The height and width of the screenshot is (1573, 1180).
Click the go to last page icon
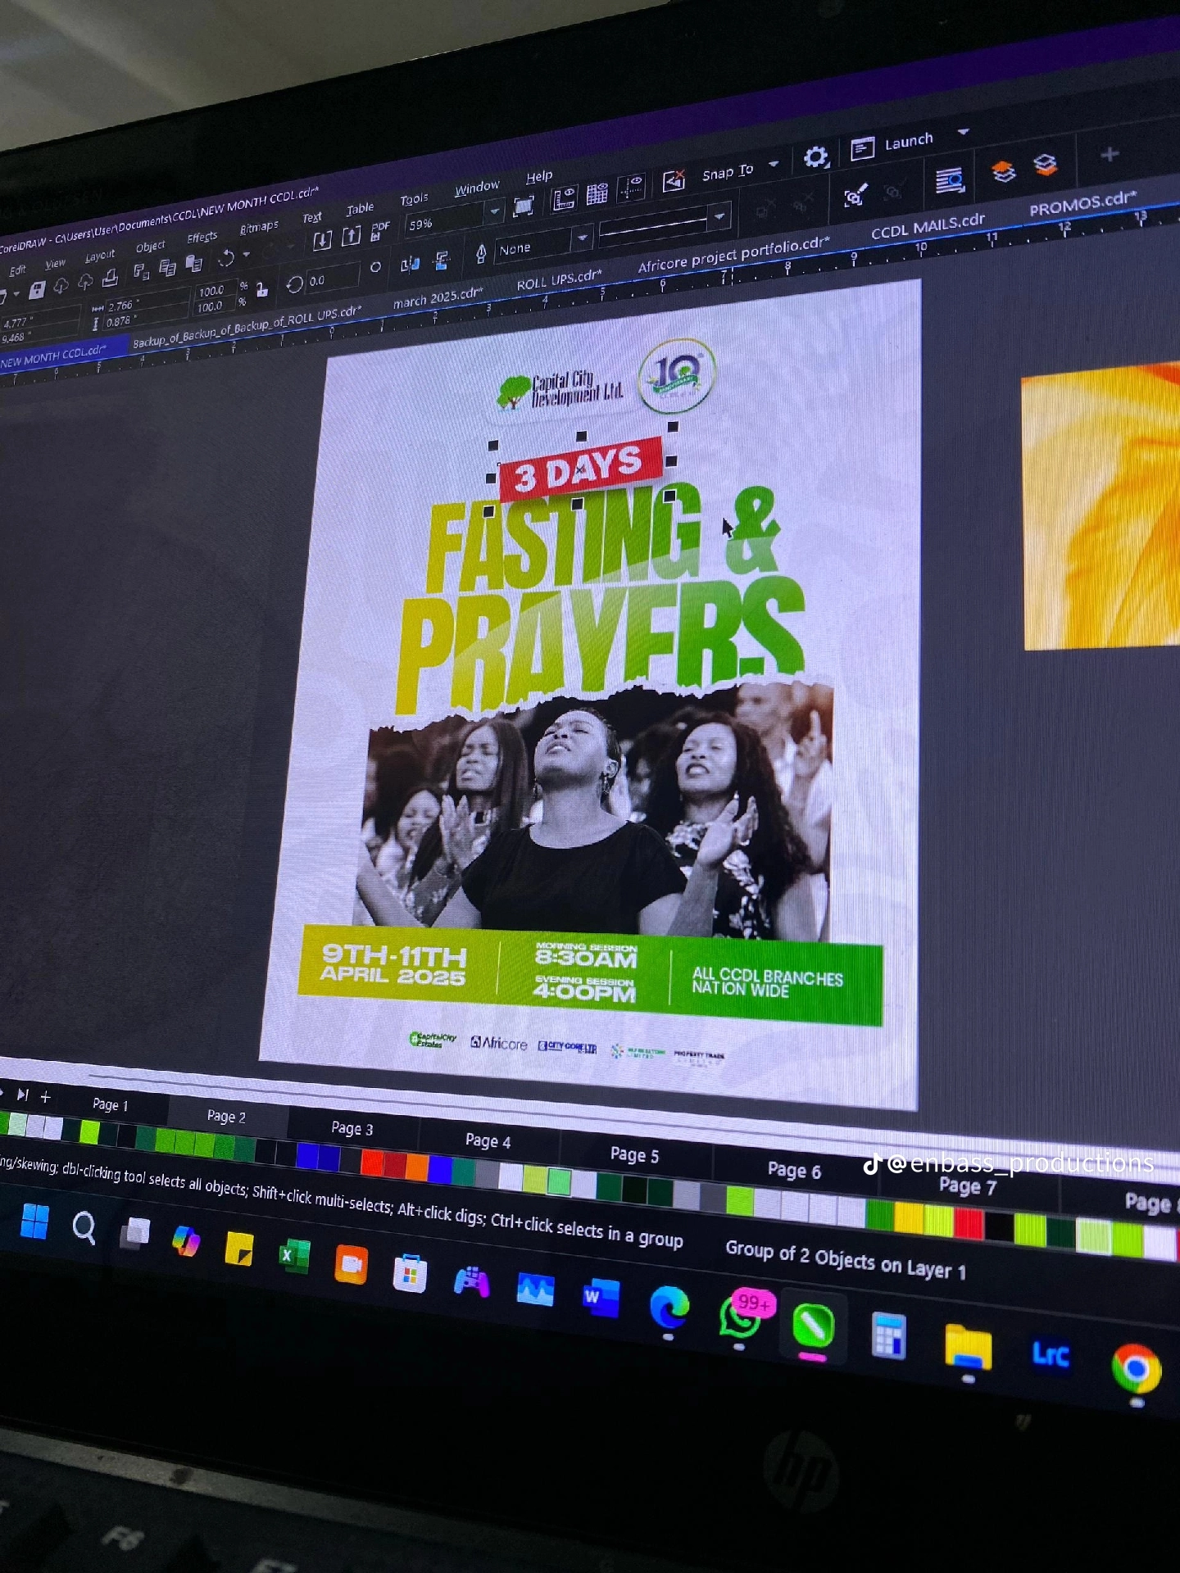point(22,1095)
